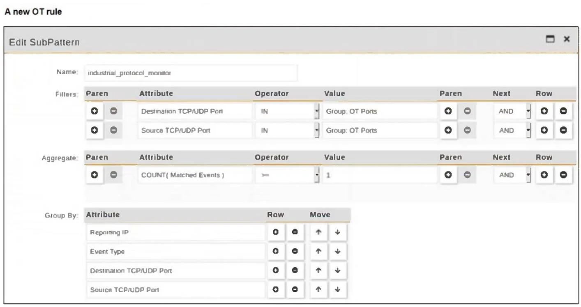The width and height of the screenshot is (581, 307).
Task: Edit Destination TCP/UDP Port filter attribute field
Action: (x=195, y=111)
